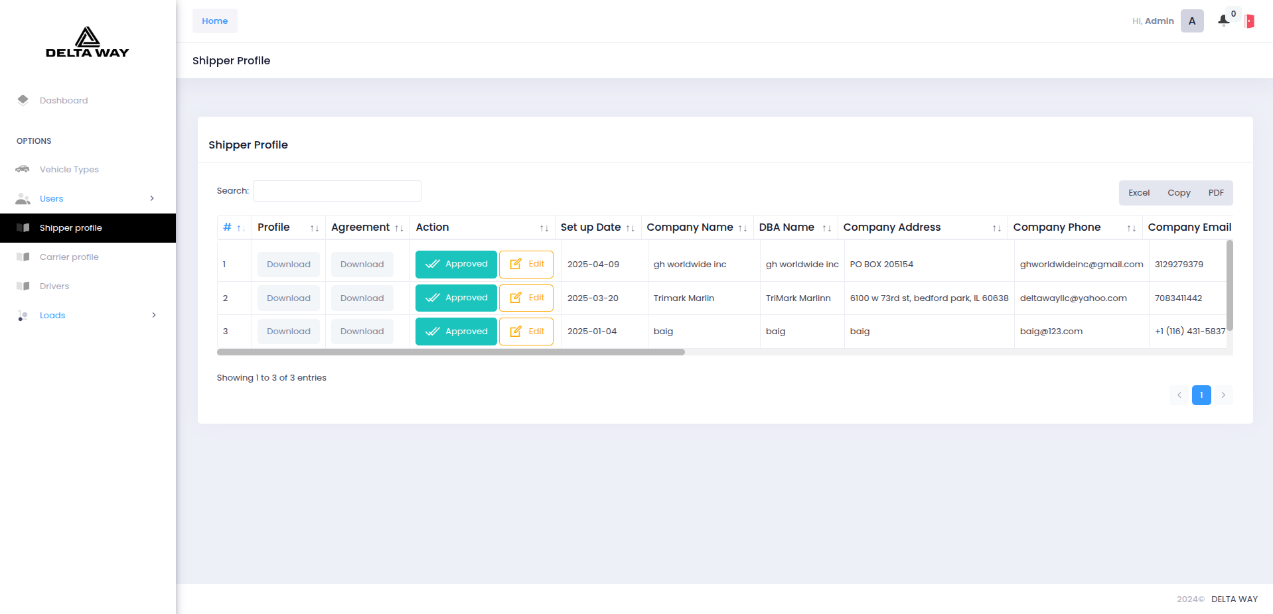1273x614 pixels.
Task: Expand the Users submenu chevron
Action: click(x=152, y=198)
